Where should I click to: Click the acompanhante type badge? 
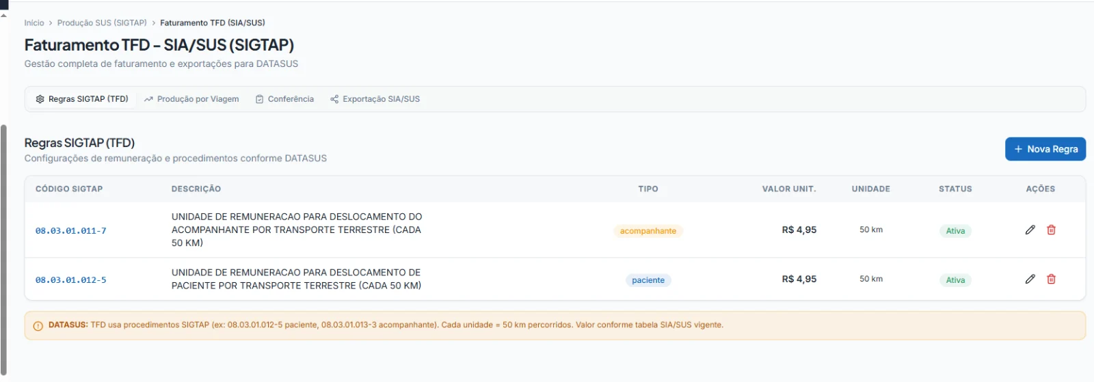(x=648, y=231)
